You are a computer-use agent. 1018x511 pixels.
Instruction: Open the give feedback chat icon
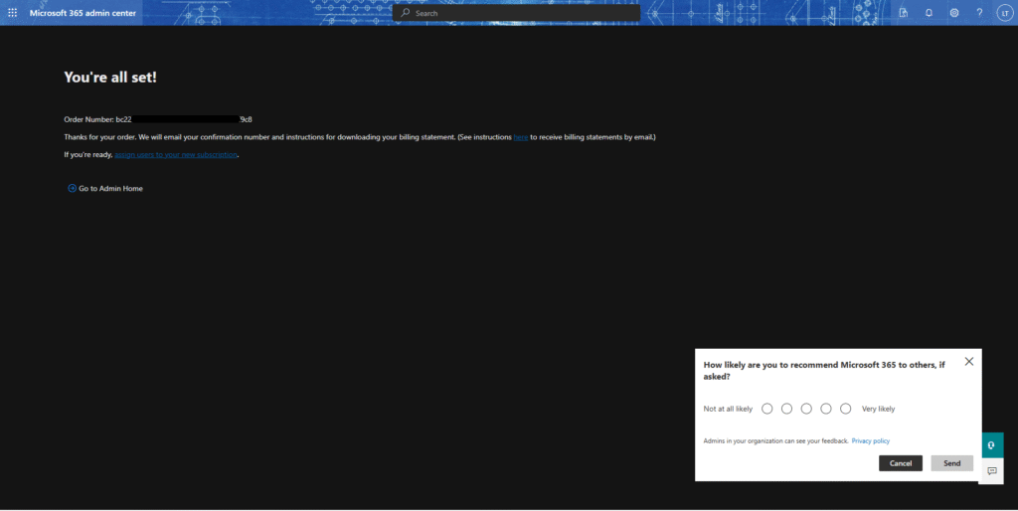[x=991, y=471]
